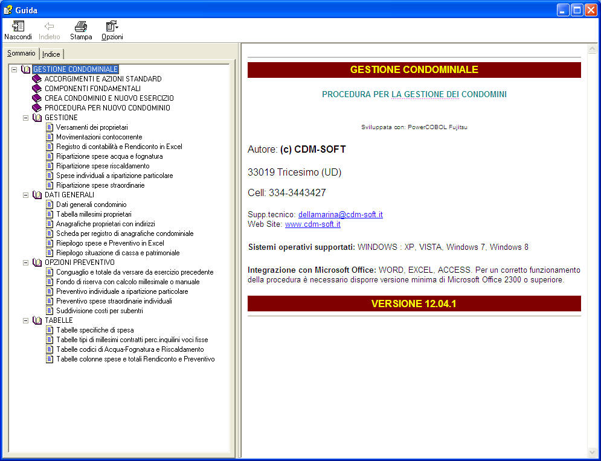601x461 pixels.
Task: Collapse the GESTIONE CONDOMINIALE root node
Action: tap(14, 69)
